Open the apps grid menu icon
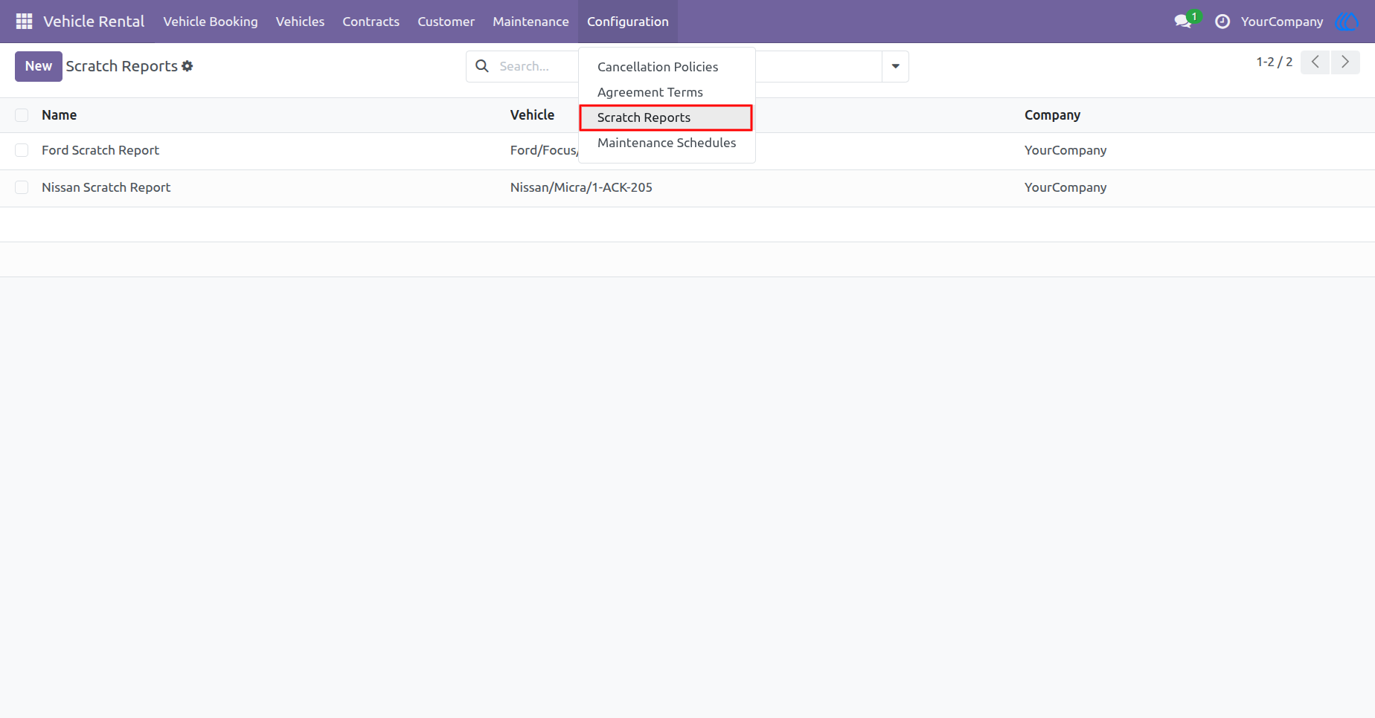 pyautogui.click(x=24, y=22)
